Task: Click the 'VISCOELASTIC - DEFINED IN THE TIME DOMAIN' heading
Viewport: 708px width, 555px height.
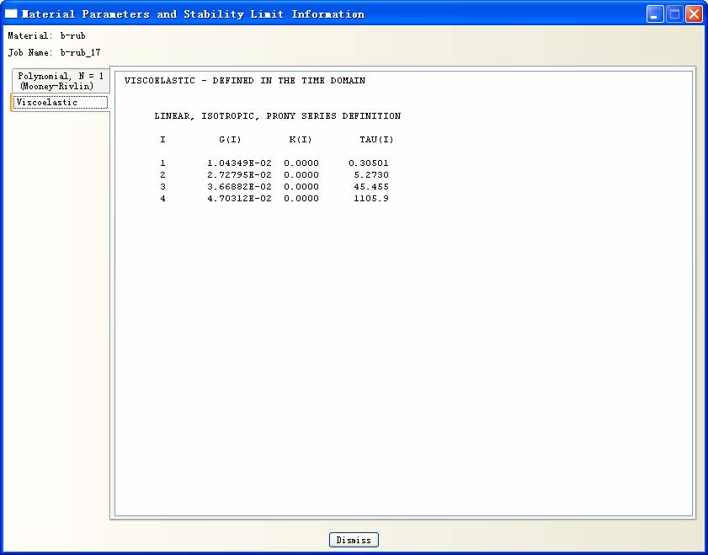Action: 244,81
